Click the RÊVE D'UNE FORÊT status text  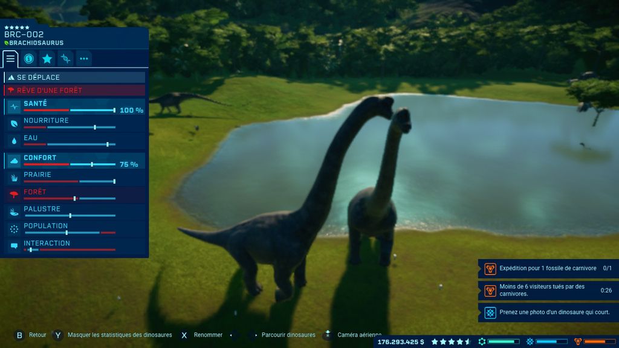[x=50, y=91]
